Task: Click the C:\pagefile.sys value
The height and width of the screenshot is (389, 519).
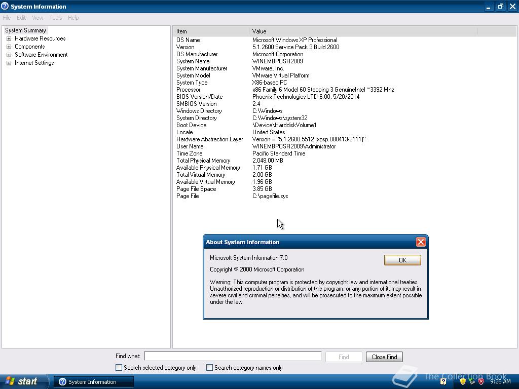Action: point(270,196)
